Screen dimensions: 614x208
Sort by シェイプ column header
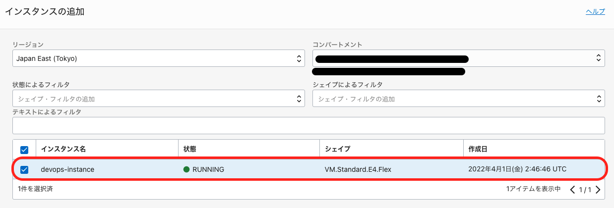click(337, 149)
